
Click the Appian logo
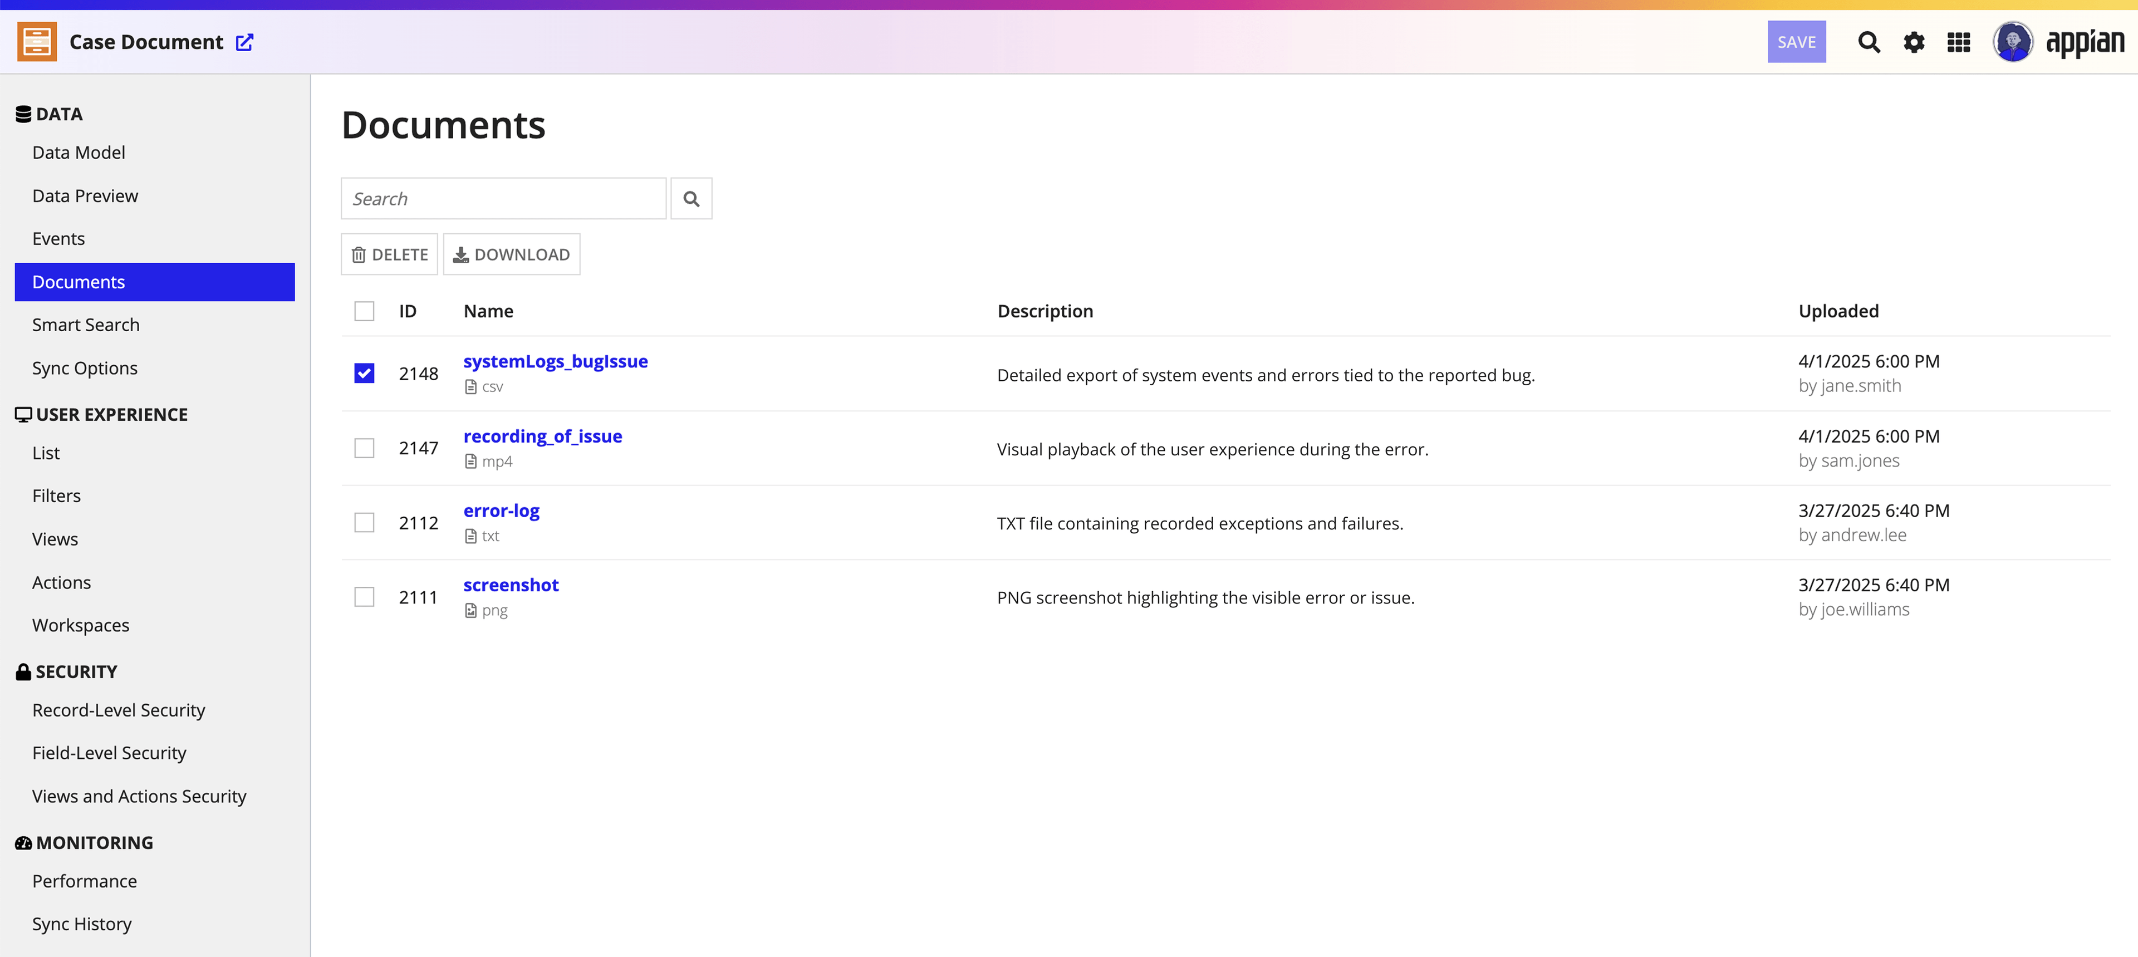[2085, 42]
